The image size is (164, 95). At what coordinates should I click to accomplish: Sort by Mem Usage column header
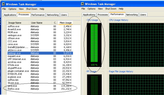click(66, 23)
